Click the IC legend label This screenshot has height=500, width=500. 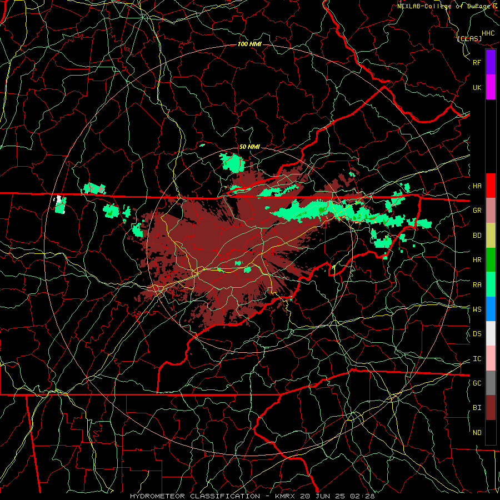(477, 359)
